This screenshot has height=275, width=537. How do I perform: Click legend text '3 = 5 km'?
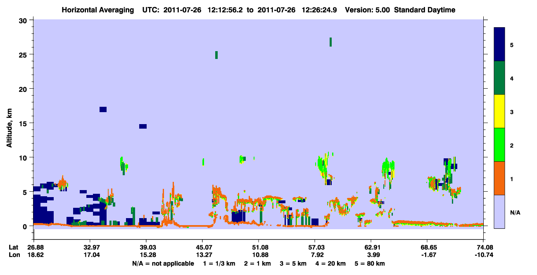tap(292, 263)
